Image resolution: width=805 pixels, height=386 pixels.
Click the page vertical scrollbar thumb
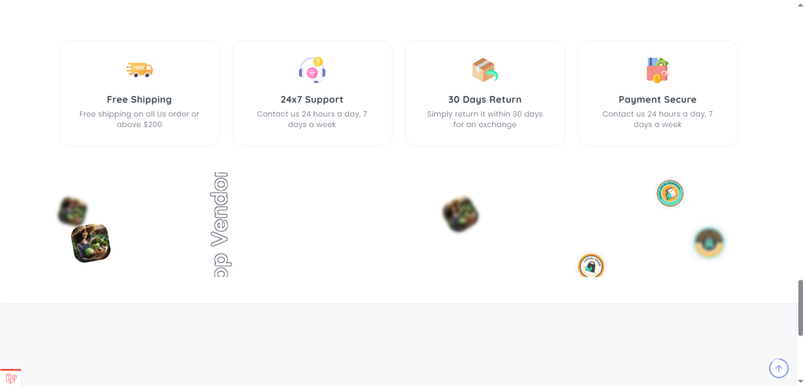click(x=800, y=308)
